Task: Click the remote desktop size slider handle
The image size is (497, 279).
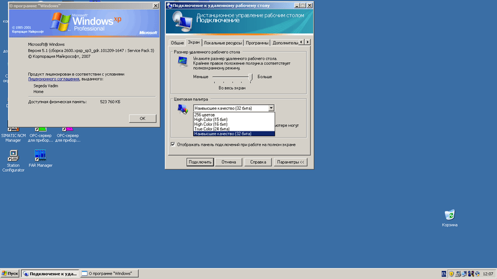Action: [252, 77]
